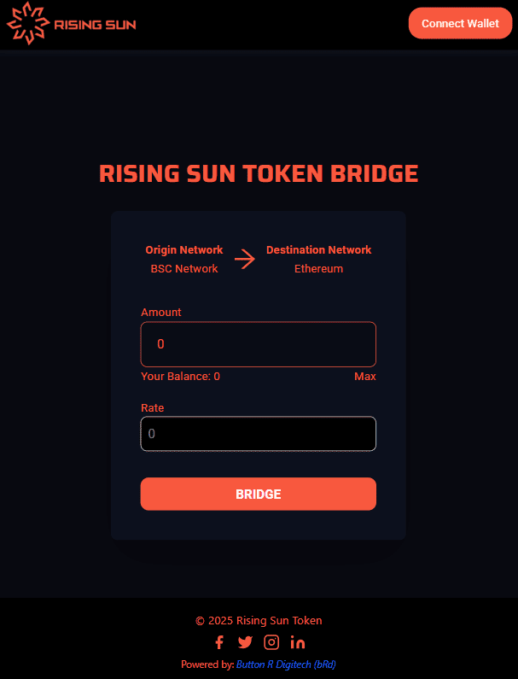518x679 pixels.
Task: Select the BSC Network origin text
Action: (x=184, y=269)
